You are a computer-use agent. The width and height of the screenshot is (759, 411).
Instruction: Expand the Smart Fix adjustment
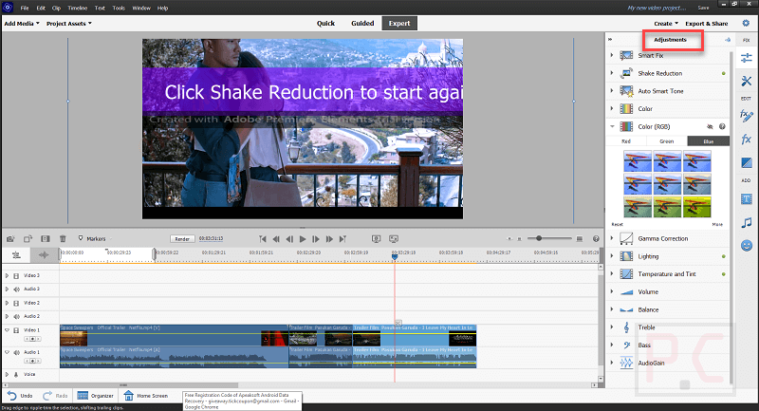(612, 55)
